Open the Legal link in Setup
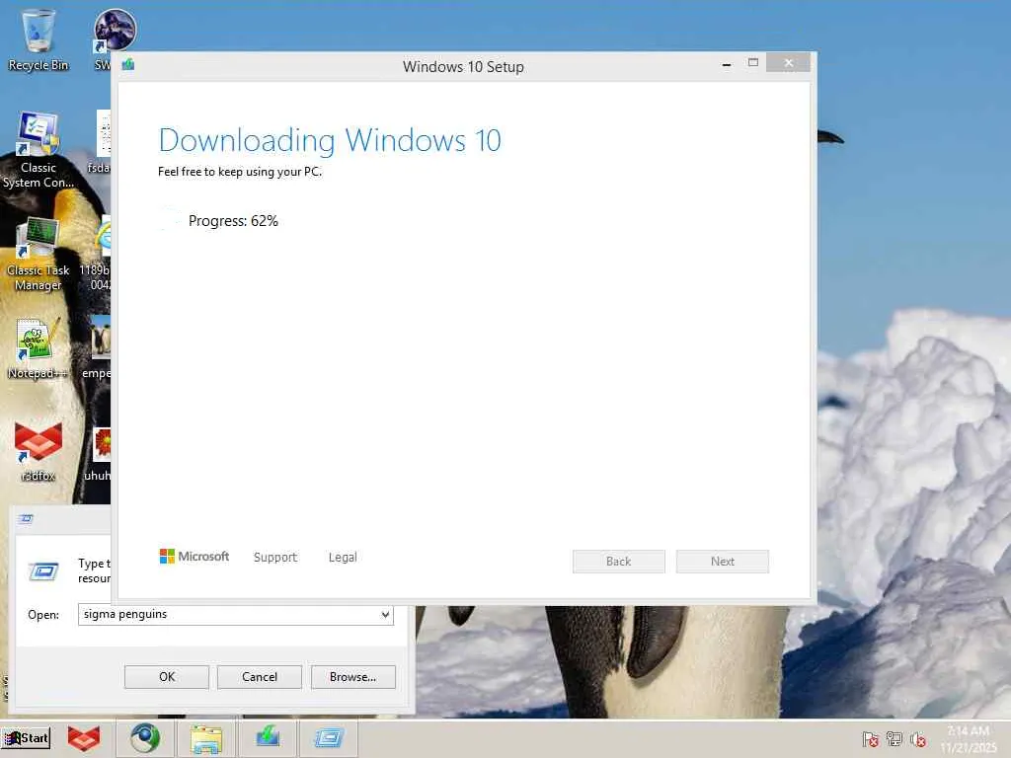 point(343,557)
